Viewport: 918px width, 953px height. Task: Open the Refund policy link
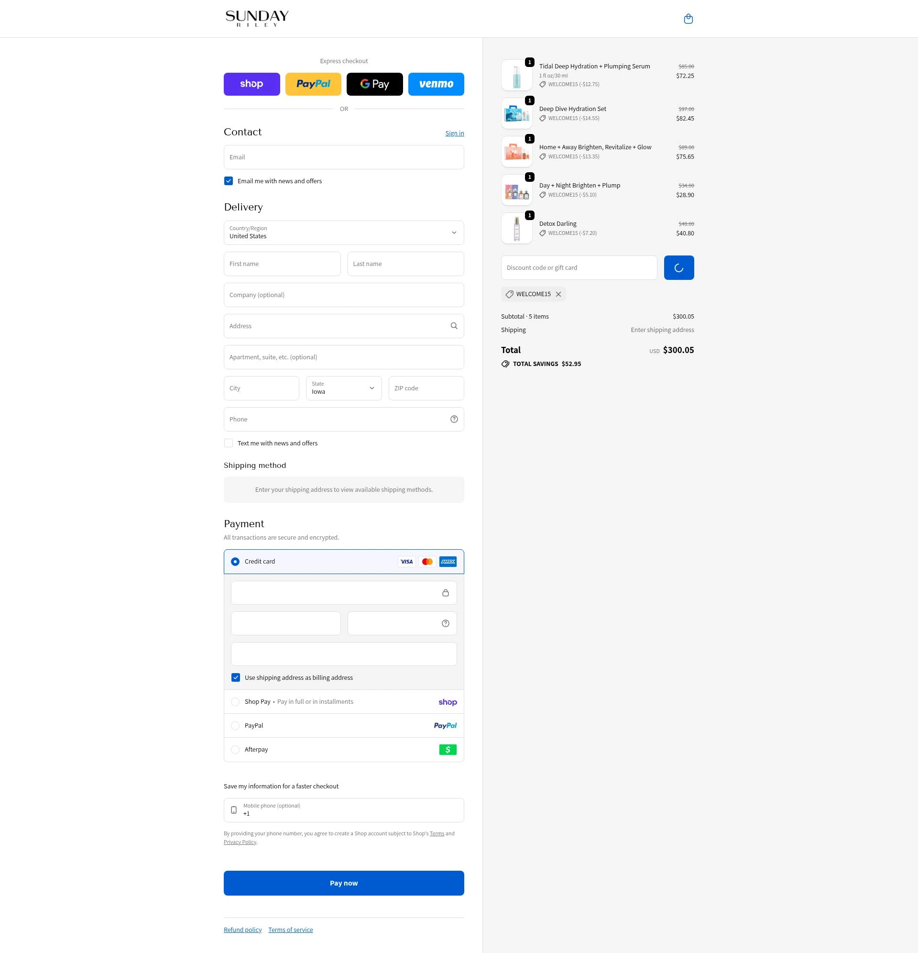[242, 930]
